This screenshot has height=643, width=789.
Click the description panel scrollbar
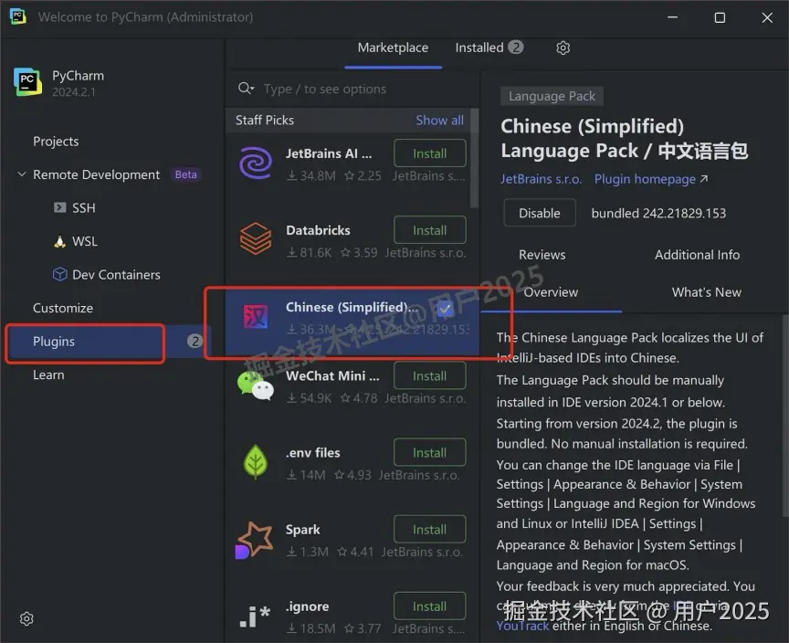click(785, 416)
